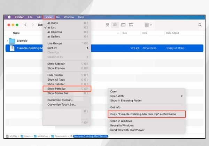Toggle Show Sidebar

67,64
